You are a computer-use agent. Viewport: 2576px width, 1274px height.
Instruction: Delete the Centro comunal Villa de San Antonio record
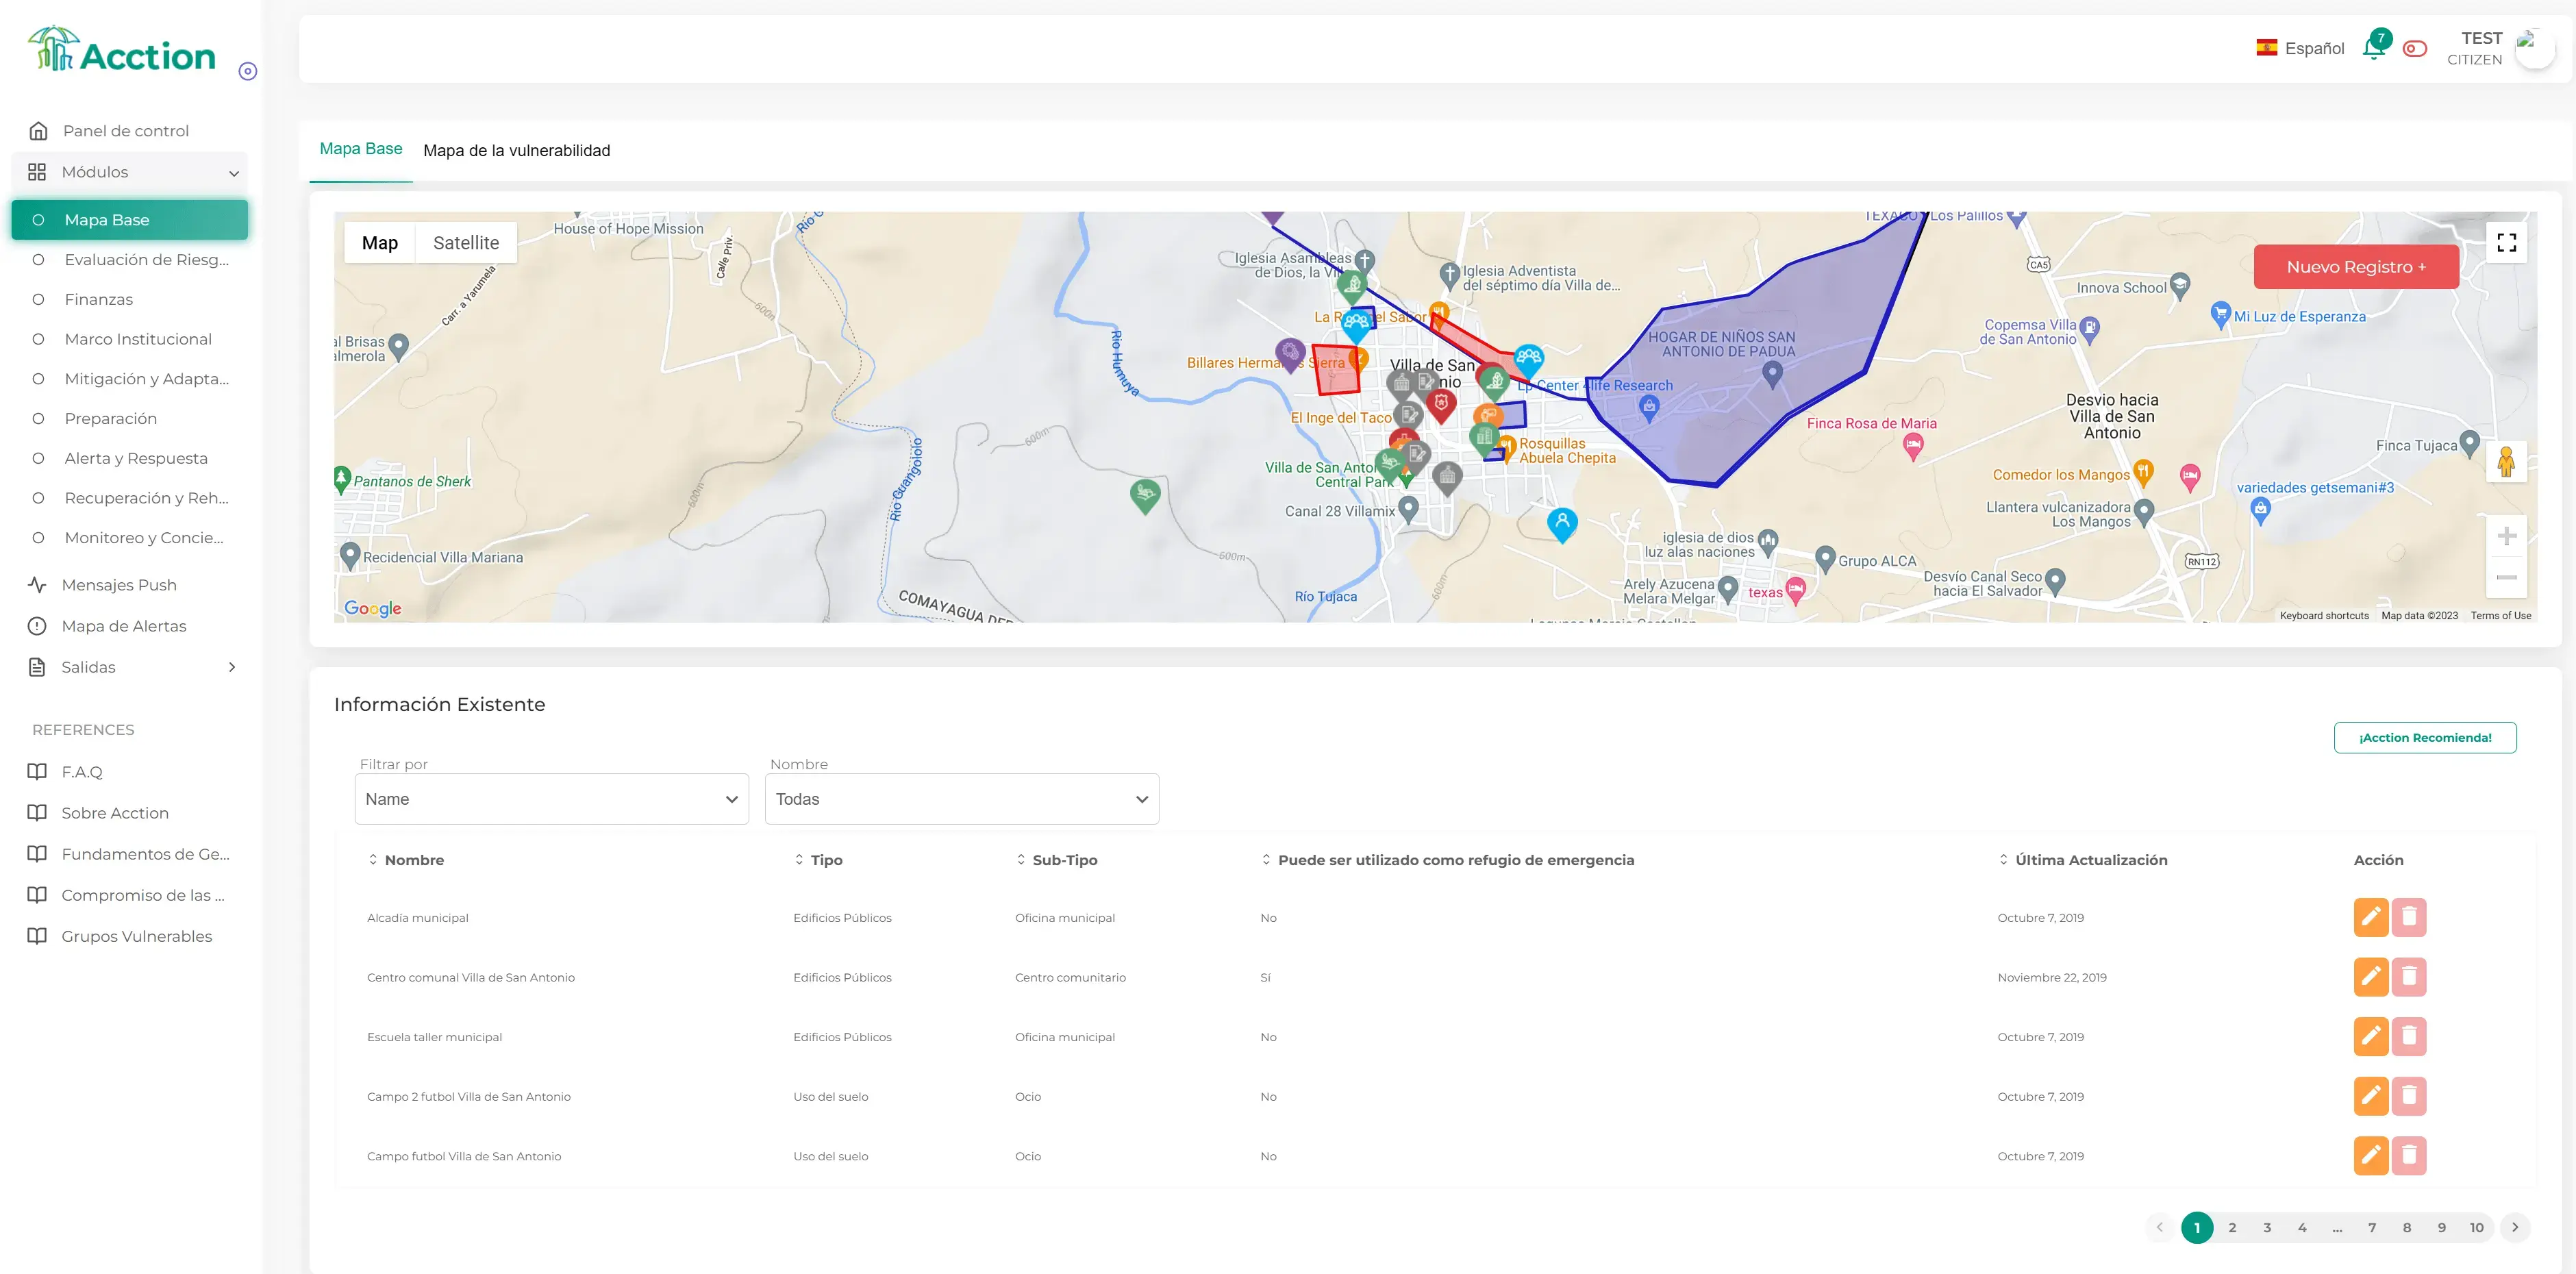[x=2410, y=977]
